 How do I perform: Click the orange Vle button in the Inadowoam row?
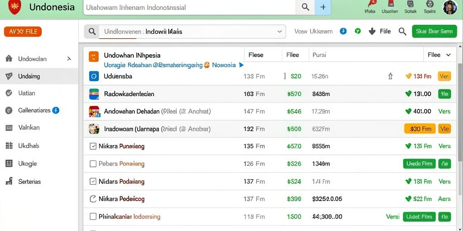coord(444,129)
